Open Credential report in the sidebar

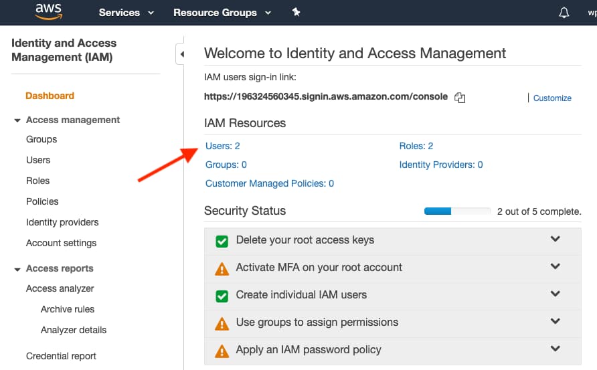pyautogui.click(x=61, y=356)
